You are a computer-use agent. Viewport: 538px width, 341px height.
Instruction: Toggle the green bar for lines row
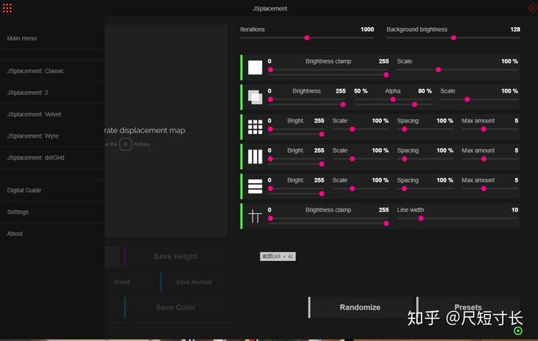click(241, 216)
